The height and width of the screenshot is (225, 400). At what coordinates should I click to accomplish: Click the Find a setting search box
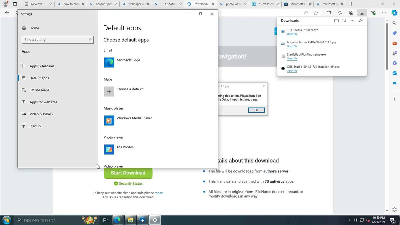pos(58,40)
